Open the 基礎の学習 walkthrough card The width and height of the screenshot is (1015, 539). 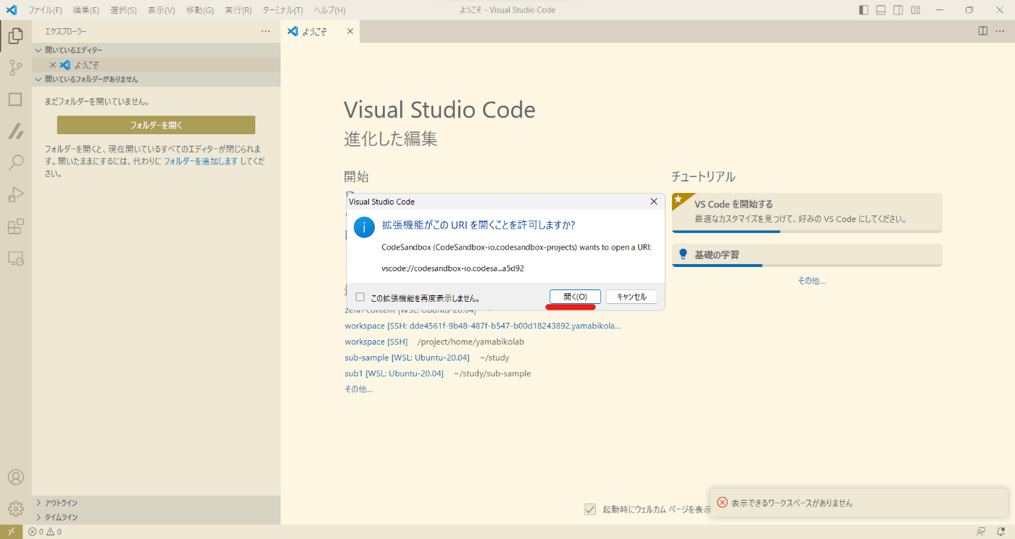pos(807,255)
